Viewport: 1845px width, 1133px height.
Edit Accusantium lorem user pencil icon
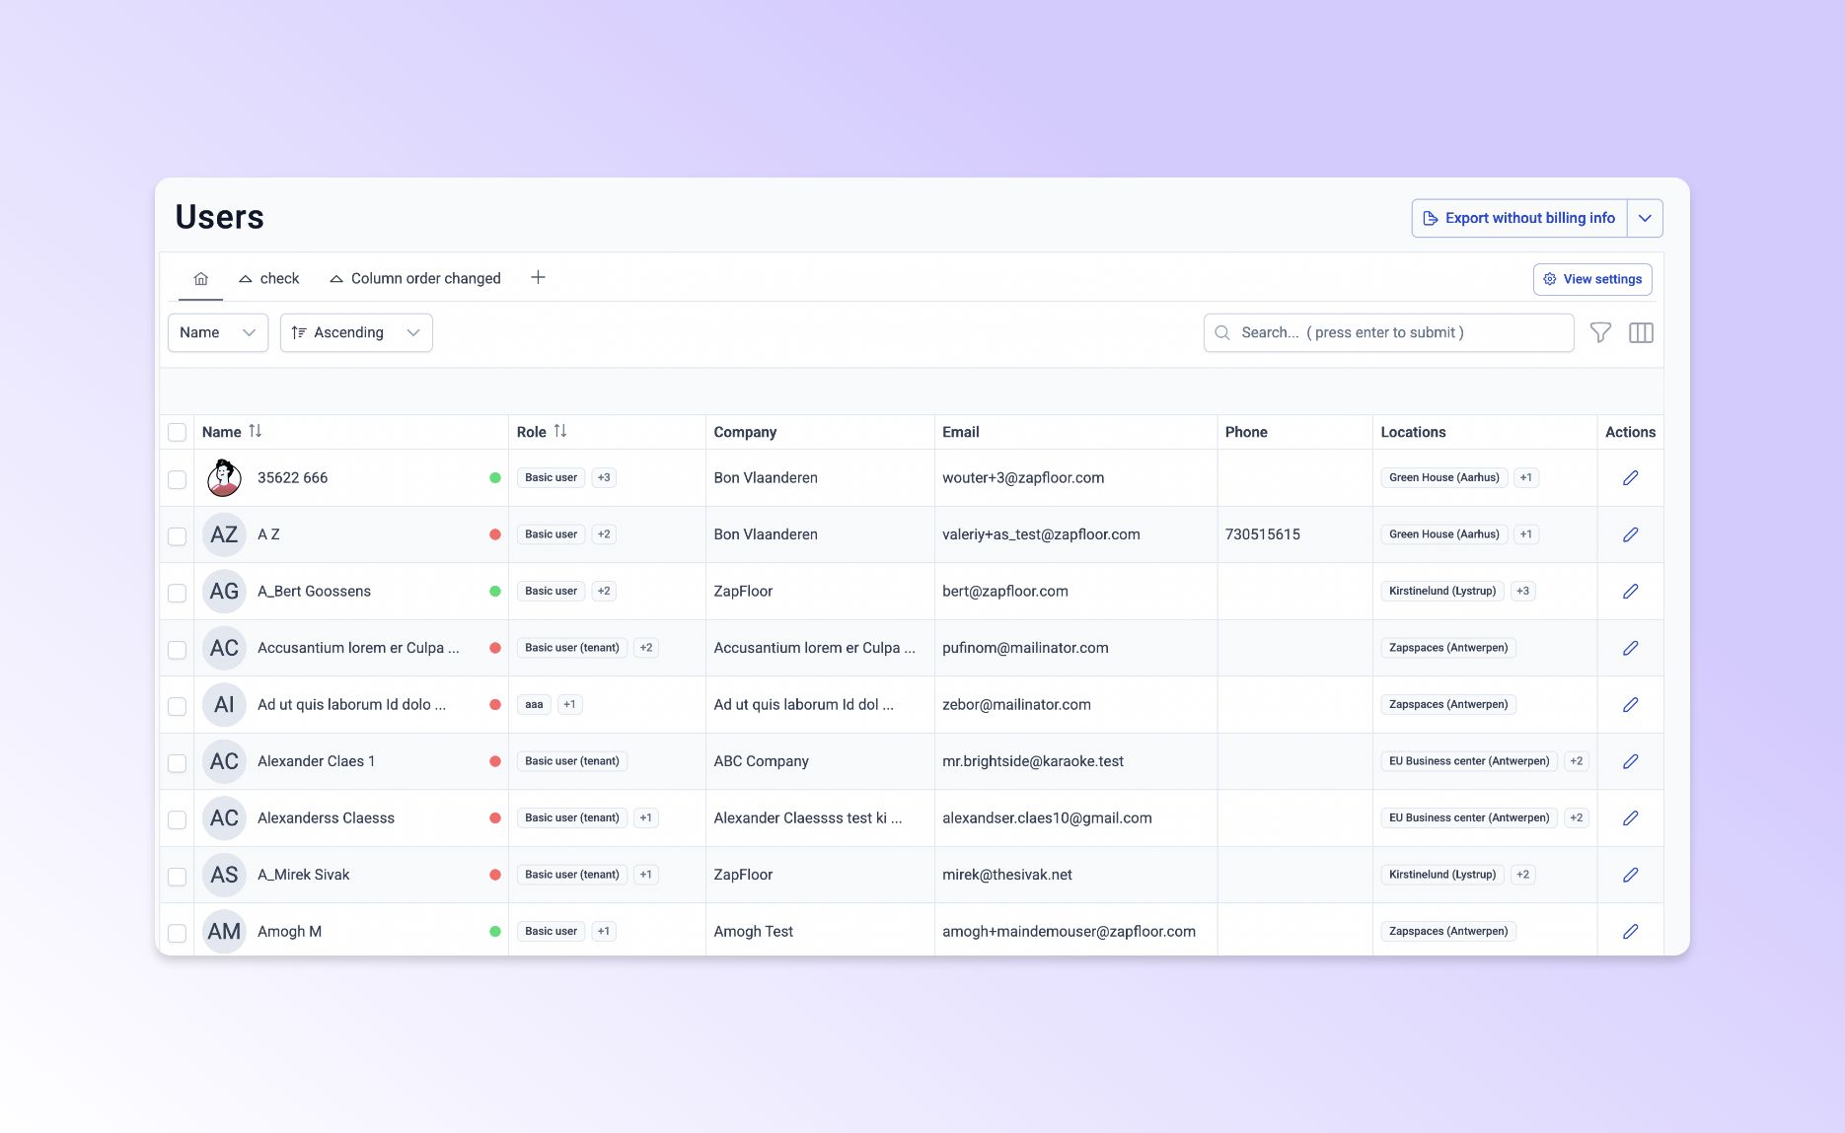click(x=1630, y=648)
